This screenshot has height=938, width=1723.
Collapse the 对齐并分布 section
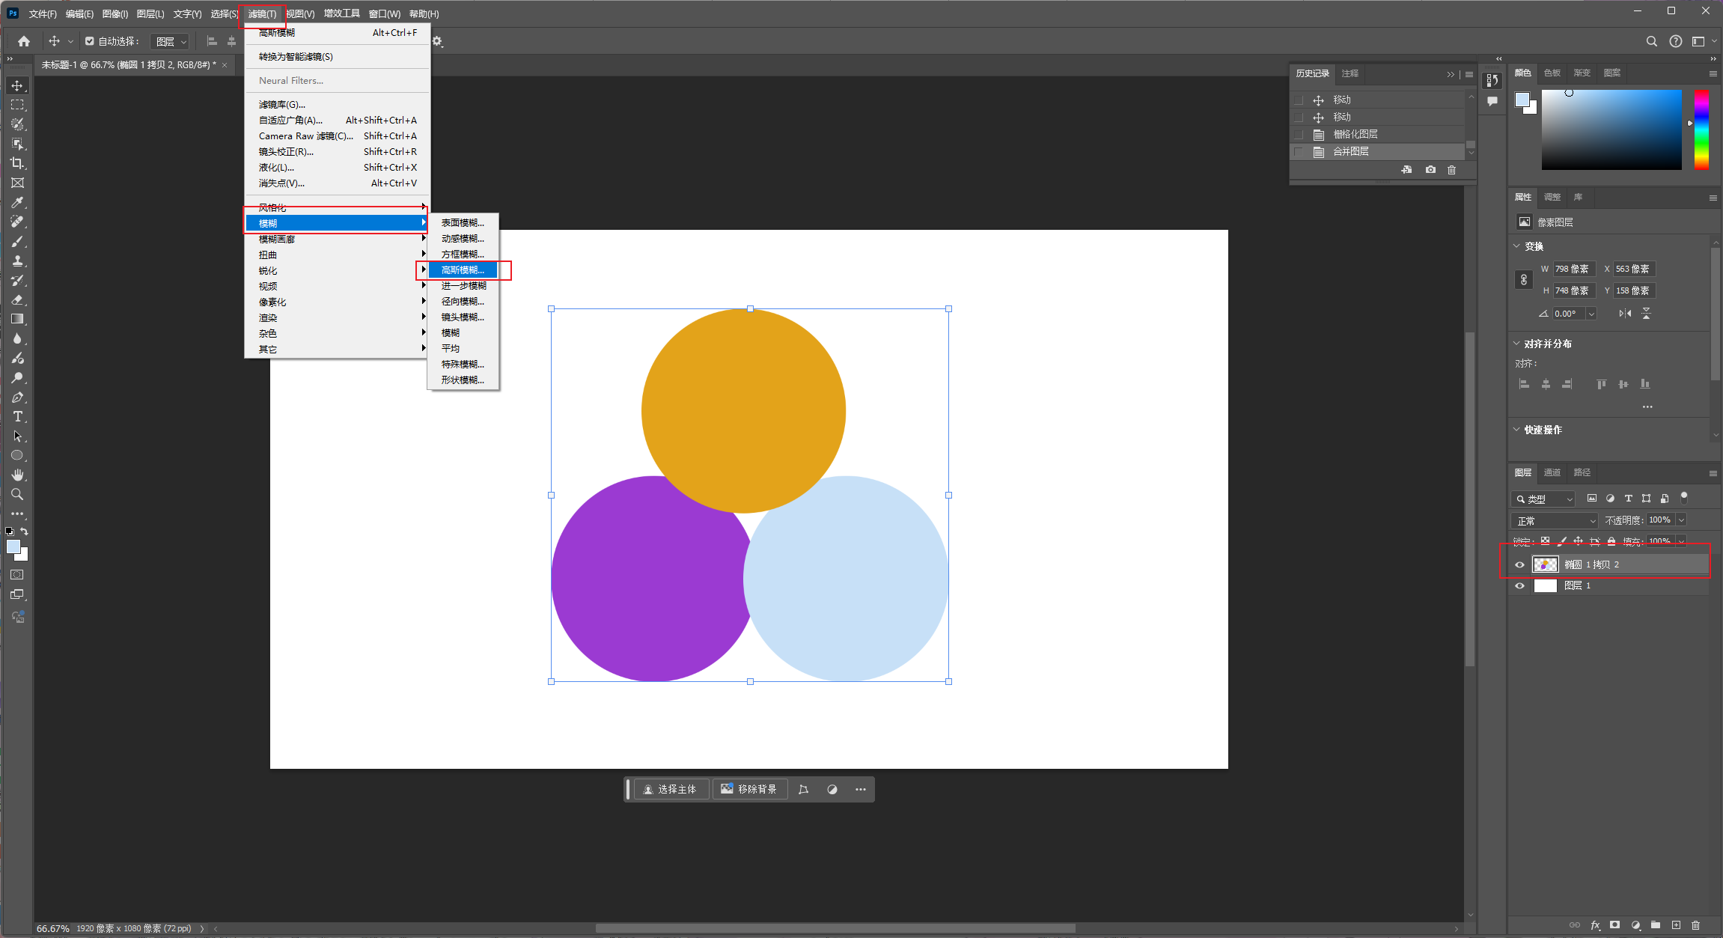point(1516,344)
